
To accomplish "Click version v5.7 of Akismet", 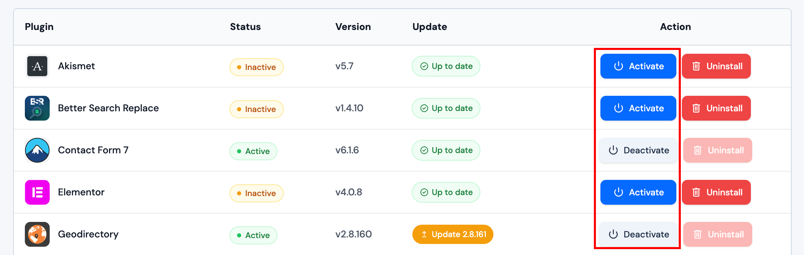I will [x=344, y=66].
